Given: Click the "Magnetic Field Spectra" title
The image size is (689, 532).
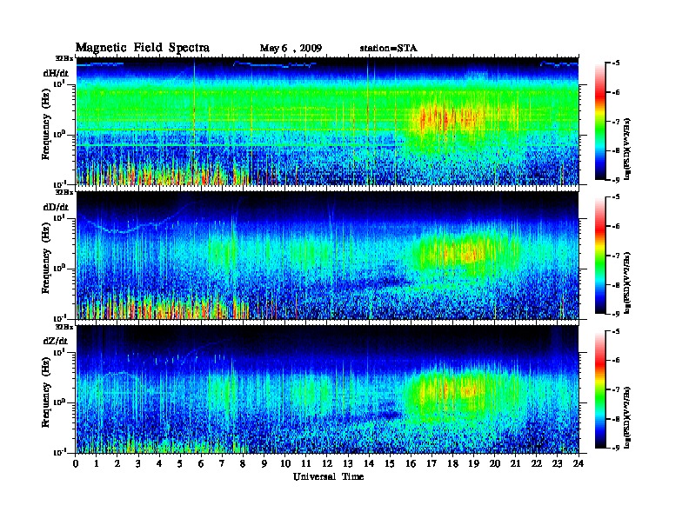Looking at the screenshot, I should 143,48.
